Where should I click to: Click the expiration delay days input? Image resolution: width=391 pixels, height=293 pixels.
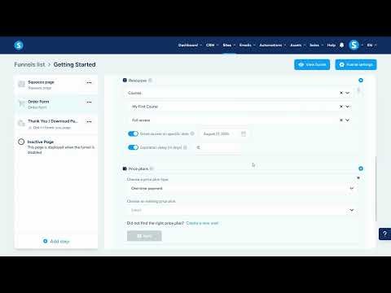[218, 147]
